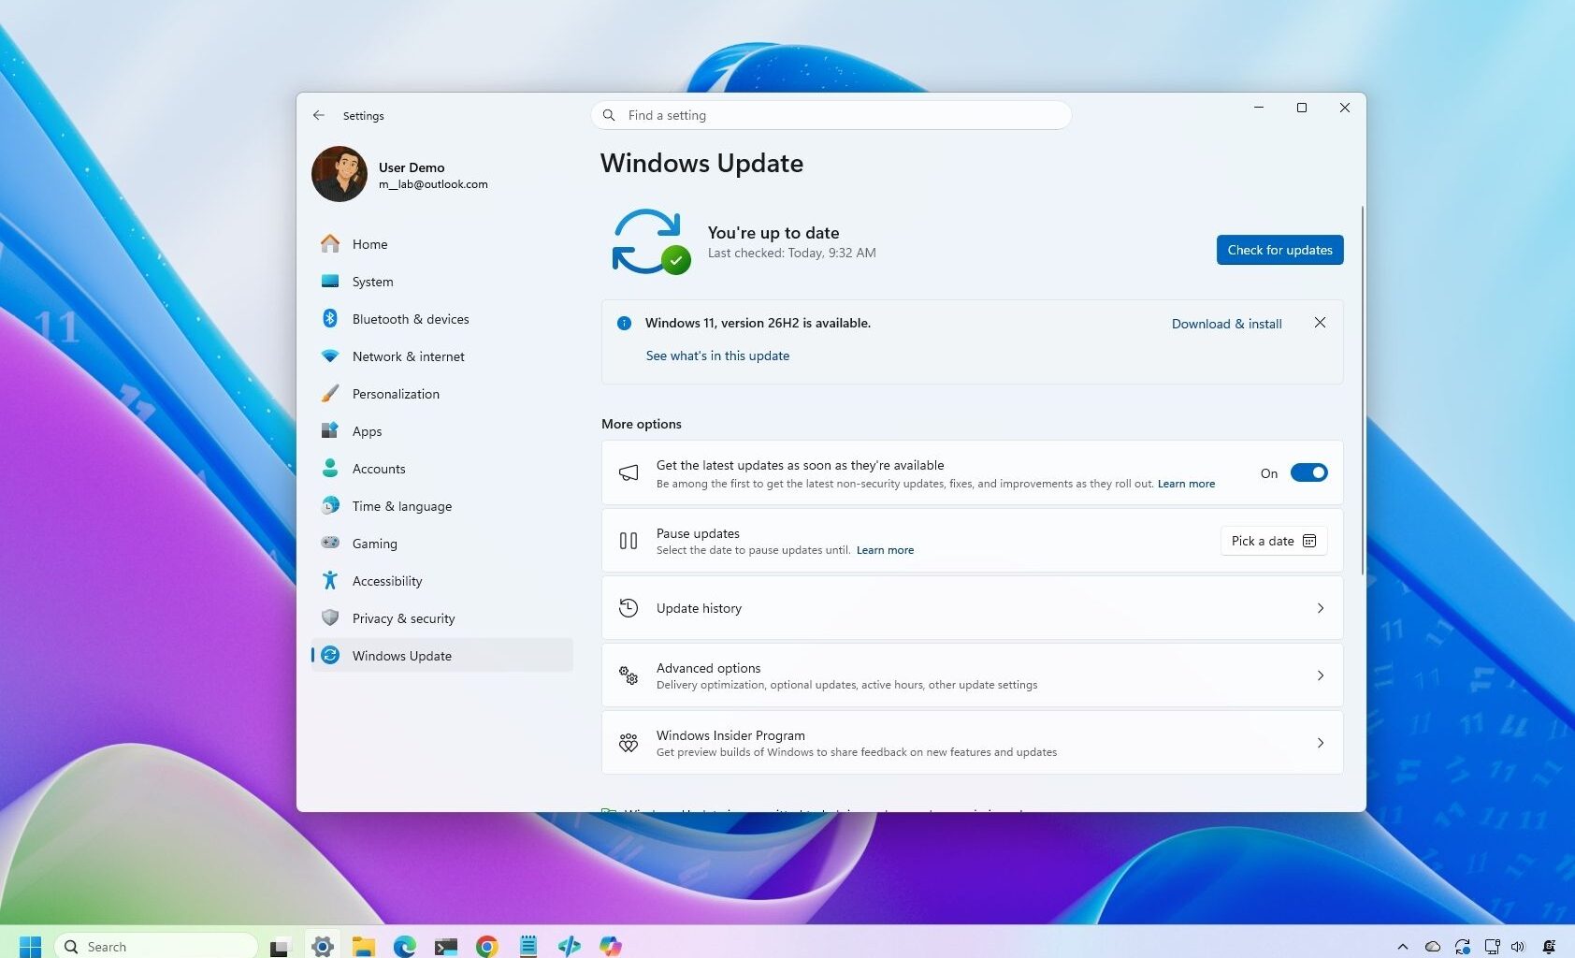
Task: Click the taskbar Search box
Action: click(x=156, y=947)
